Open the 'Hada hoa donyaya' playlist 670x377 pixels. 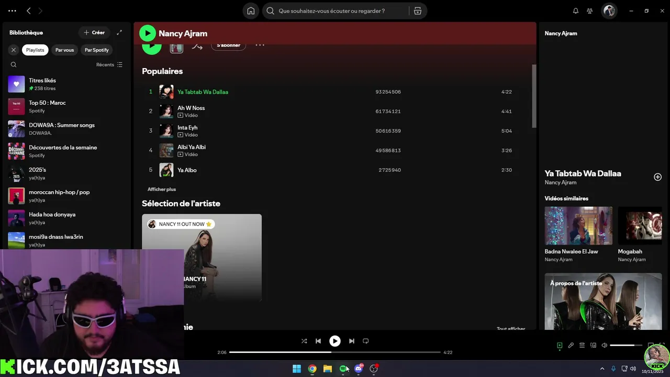66,218
